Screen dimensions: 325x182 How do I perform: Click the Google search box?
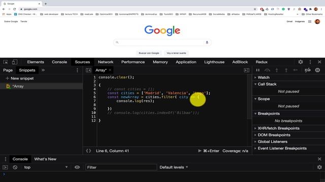coord(162,42)
